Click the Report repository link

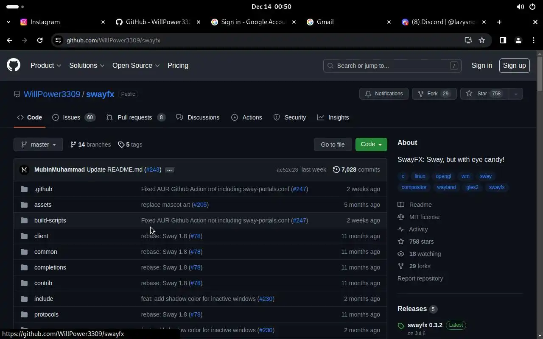point(420,278)
